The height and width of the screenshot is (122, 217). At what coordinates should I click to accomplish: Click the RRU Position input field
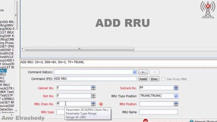(157, 104)
